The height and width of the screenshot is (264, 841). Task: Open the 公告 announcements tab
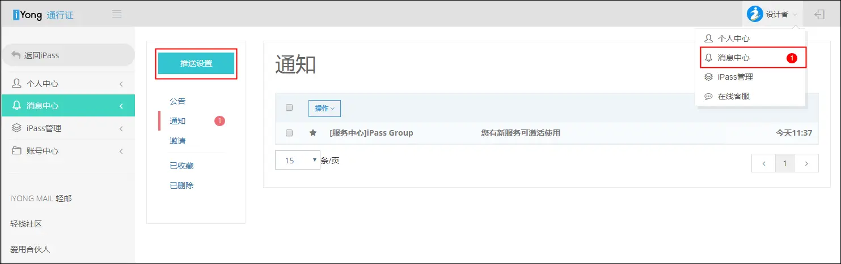pos(178,101)
